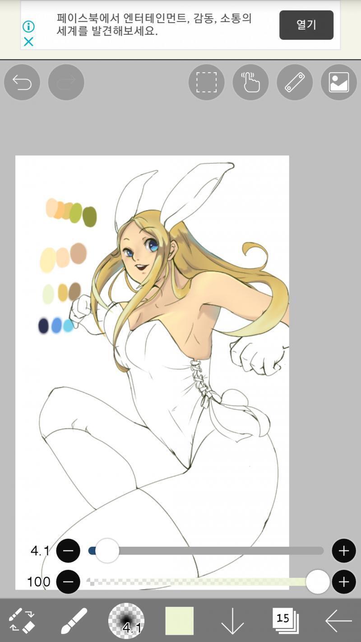Open the stabilizer hand-touch settings
The image size is (361, 642).
point(250,82)
